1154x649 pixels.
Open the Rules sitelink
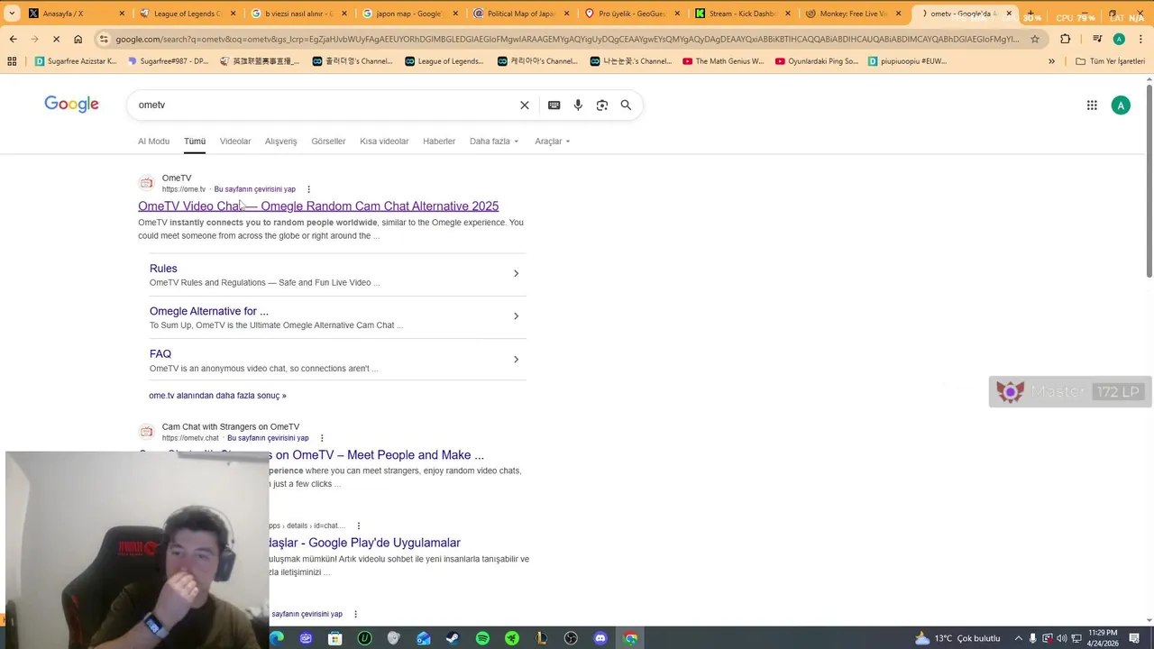pyautogui.click(x=163, y=269)
